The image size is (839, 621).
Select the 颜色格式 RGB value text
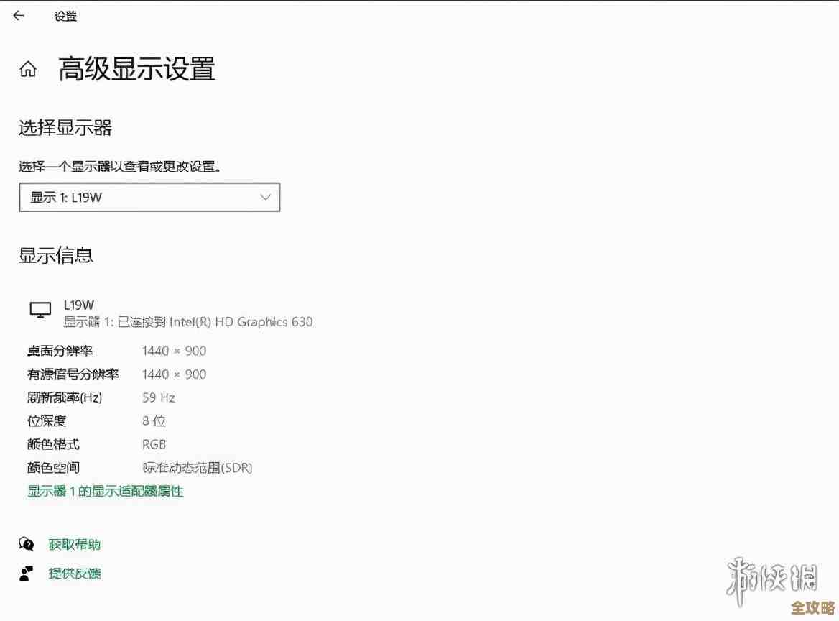pos(155,444)
